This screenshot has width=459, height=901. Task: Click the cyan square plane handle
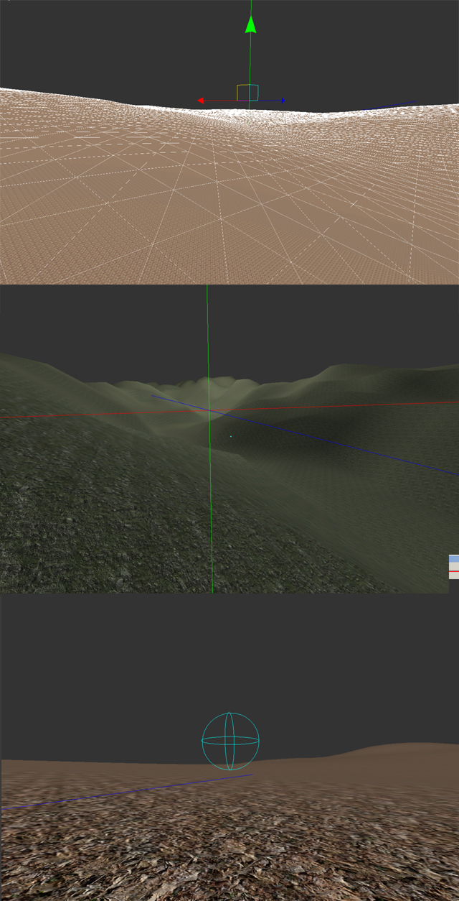pyautogui.click(x=254, y=93)
